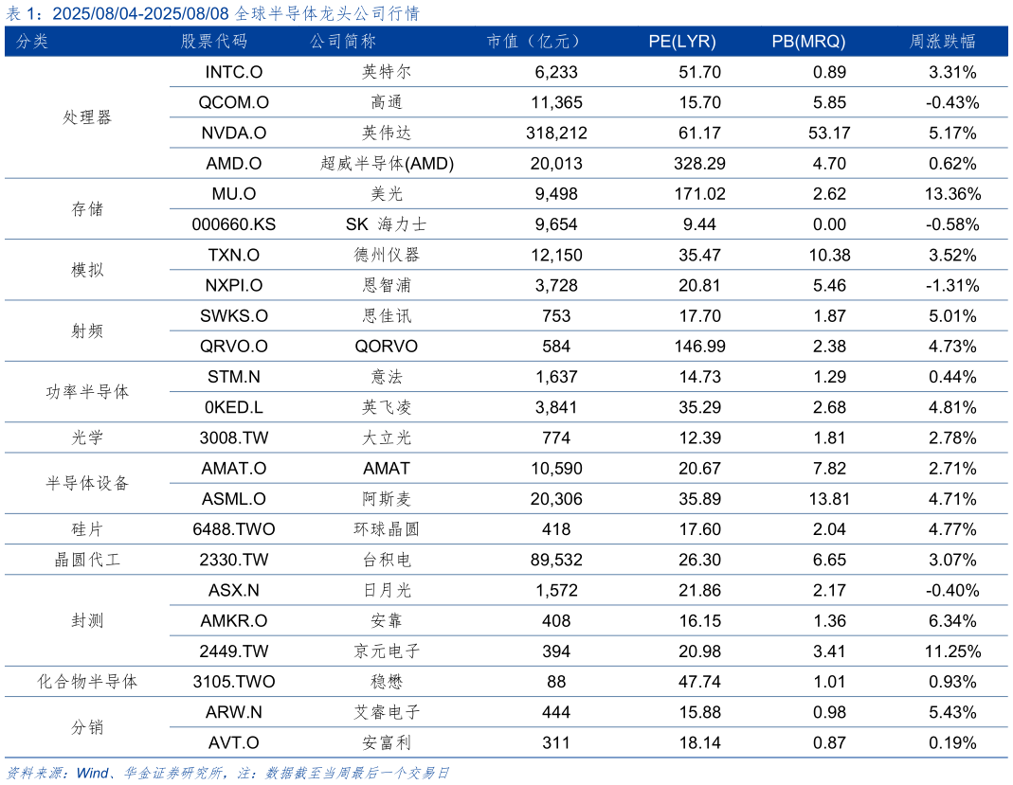Select the TXN.O stock code
Screen dimensions: 1013x785
(x=234, y=255)
